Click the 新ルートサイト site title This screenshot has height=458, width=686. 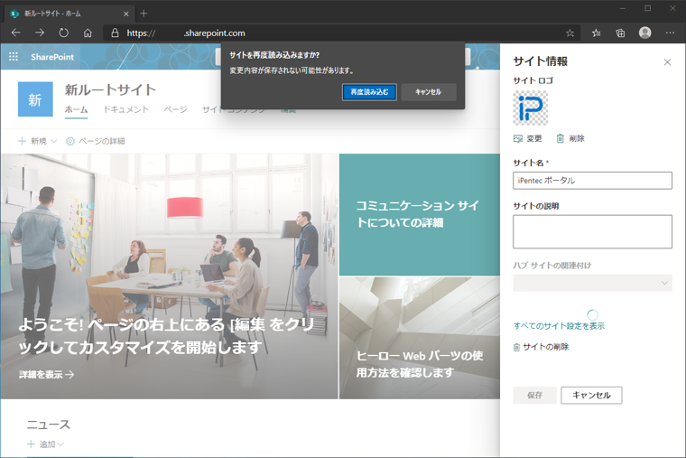110,89
